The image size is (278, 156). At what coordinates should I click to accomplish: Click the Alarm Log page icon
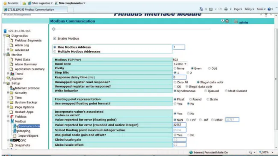pyautogui.click(x=12, y=45)
